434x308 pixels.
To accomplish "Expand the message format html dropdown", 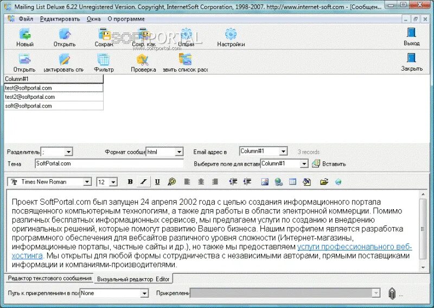I will pyautogui.click(x=179, y=152).
